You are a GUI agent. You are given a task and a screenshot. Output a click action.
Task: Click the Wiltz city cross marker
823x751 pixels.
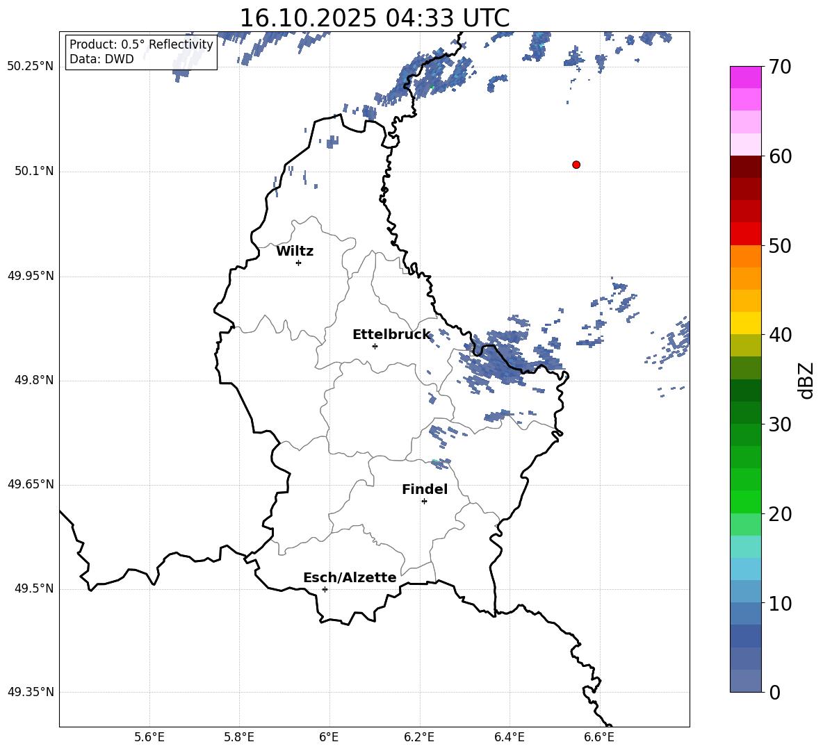coord(299,263)
